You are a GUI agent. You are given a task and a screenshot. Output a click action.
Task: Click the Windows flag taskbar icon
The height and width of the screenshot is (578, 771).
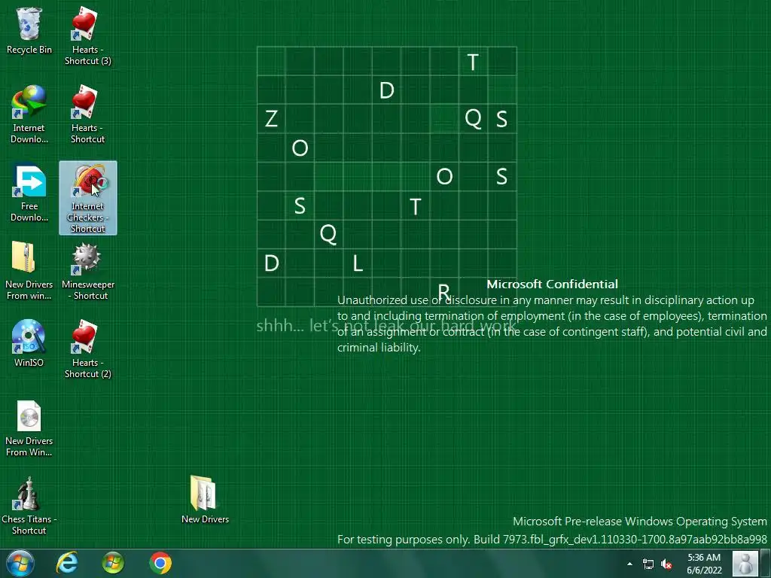113,563
